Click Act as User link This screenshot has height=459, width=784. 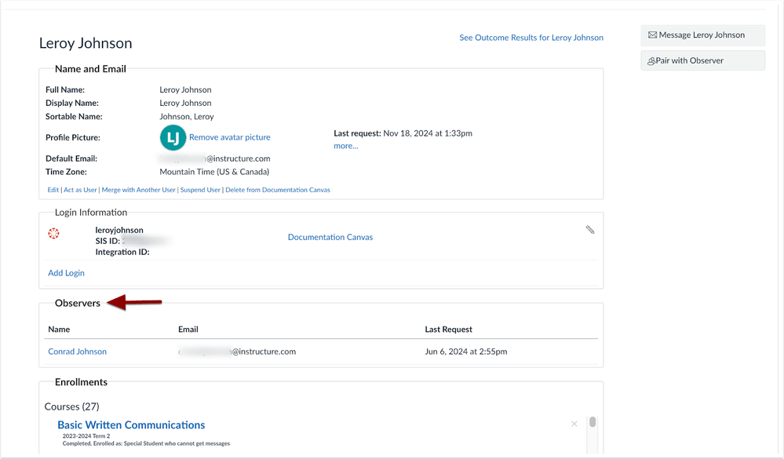pyautogui.click(x=80, y=190)
